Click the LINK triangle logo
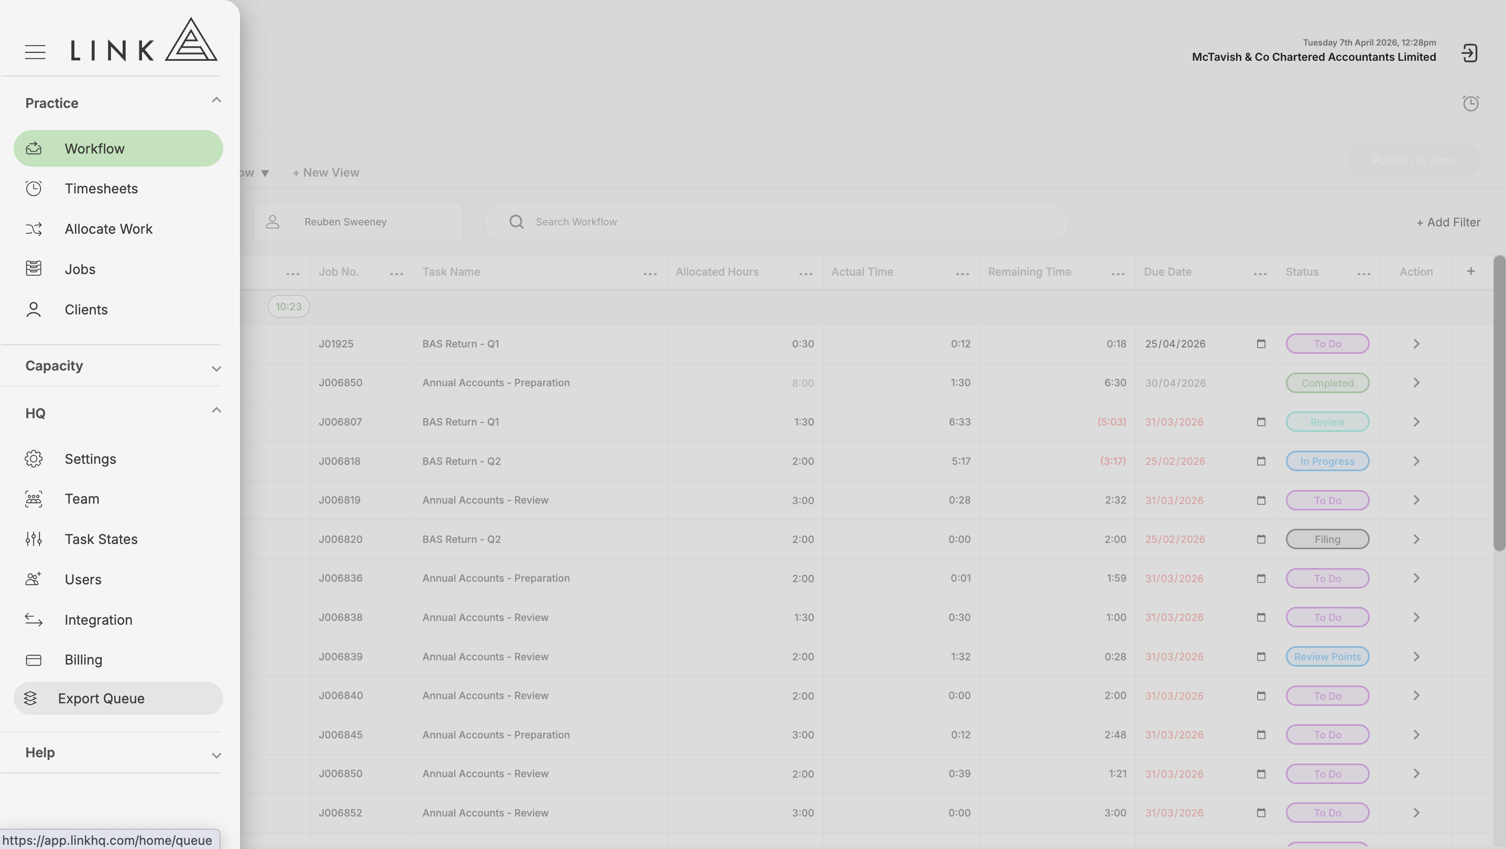Viewport: 1506px width, 849px height. point(191,39)
